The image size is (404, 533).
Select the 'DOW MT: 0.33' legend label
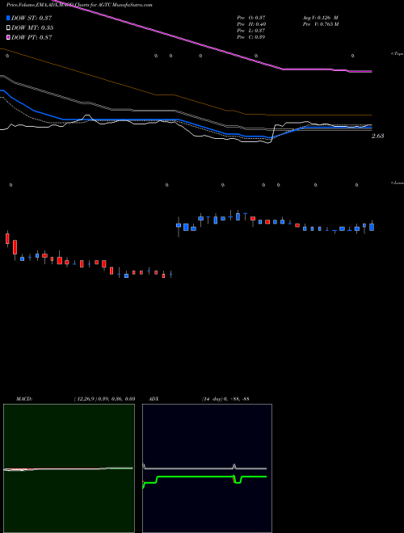tap(32, 27)
